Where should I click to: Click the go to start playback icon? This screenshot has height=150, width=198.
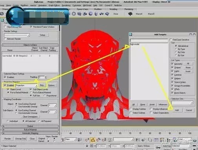pos(194,146)
